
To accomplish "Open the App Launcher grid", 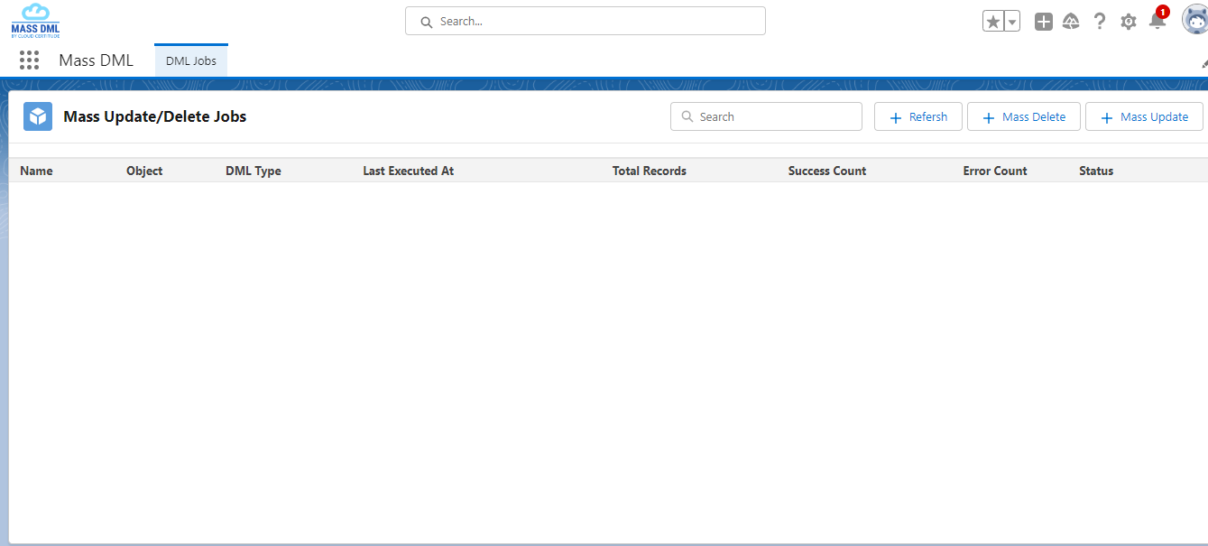I will click(x=30, y=60).
